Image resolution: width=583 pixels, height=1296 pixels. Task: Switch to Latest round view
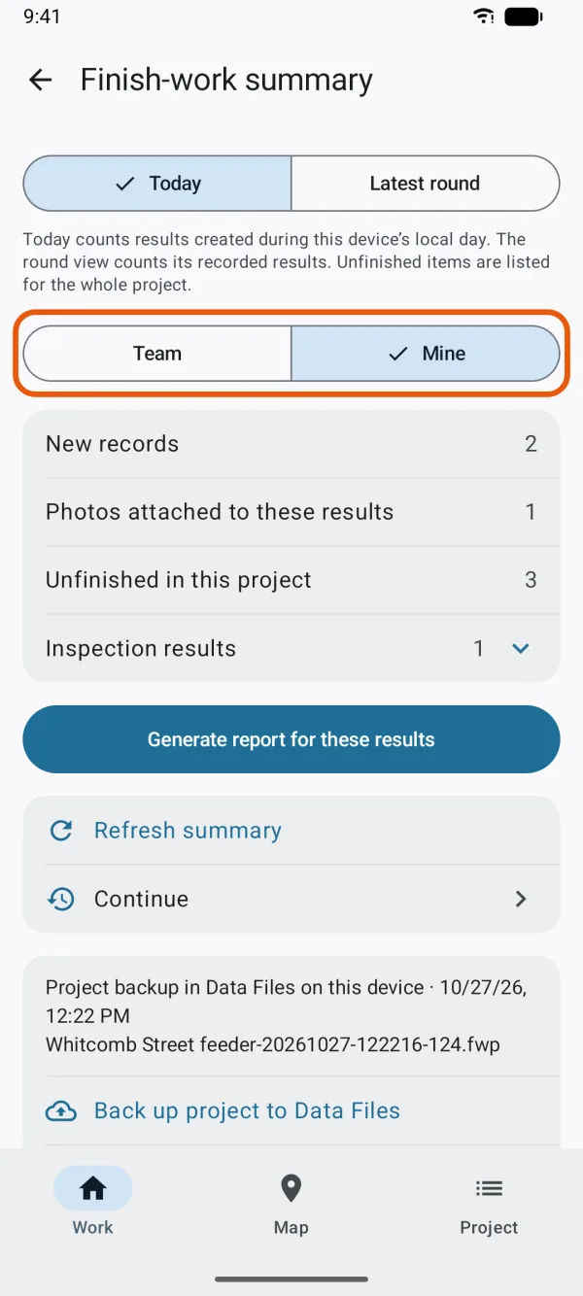point(426,184)
